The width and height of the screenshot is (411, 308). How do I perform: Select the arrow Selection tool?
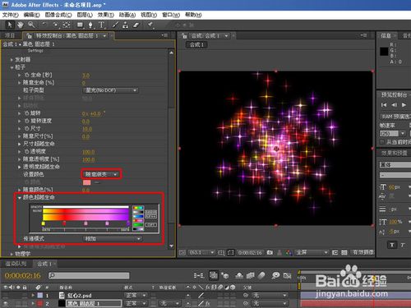coord(10,25)
